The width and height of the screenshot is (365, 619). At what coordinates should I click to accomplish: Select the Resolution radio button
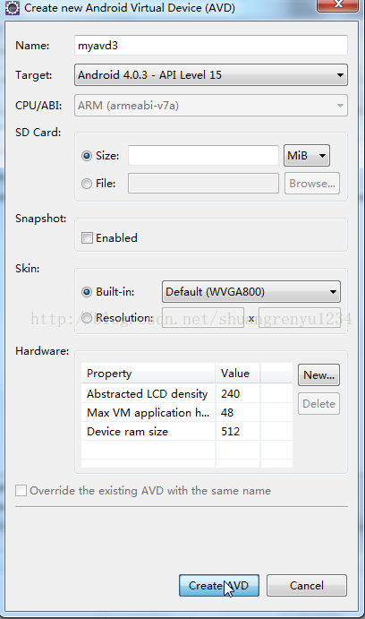(87, 318)
